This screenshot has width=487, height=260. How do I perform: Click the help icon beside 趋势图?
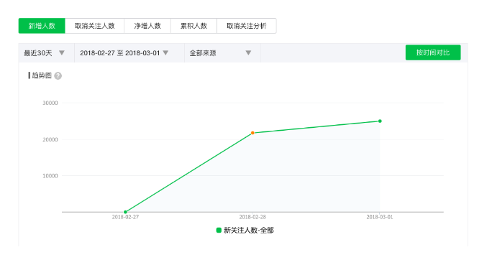coord(58,76)
